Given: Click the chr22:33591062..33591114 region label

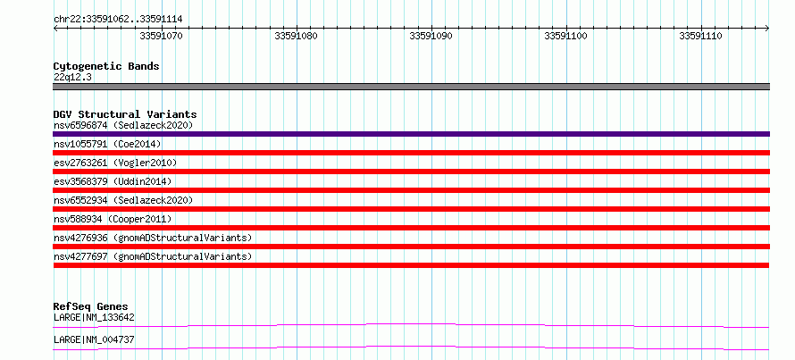Looking at the screenshot, I should (118, 20).
